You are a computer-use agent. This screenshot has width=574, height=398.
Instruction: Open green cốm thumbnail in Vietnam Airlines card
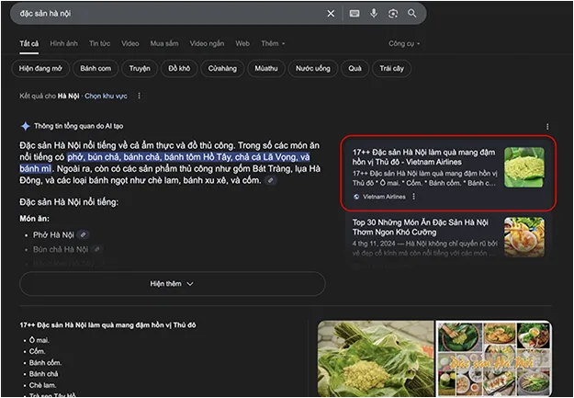[524, 167]
